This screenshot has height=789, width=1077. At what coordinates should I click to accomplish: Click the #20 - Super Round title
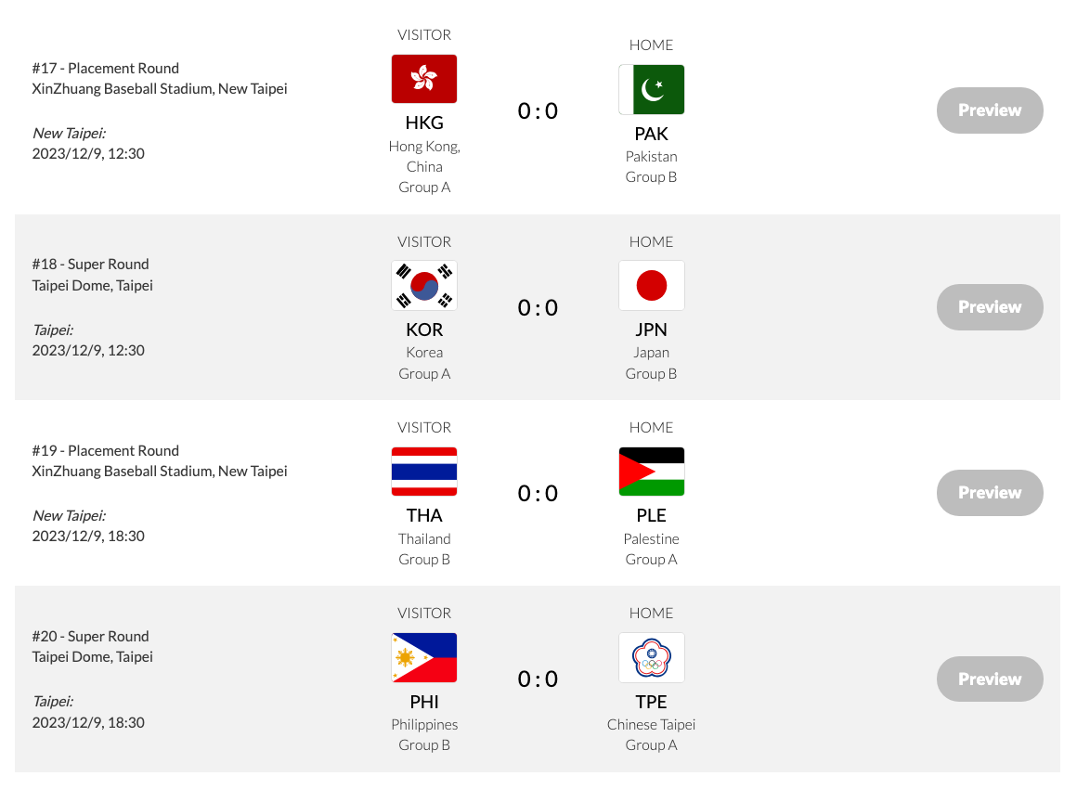click(x=90, y=636)
